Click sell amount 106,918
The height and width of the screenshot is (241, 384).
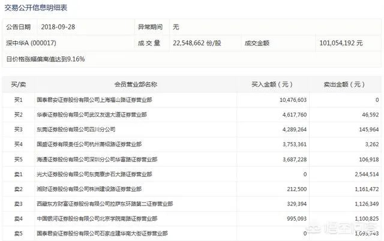pos(369,159)
